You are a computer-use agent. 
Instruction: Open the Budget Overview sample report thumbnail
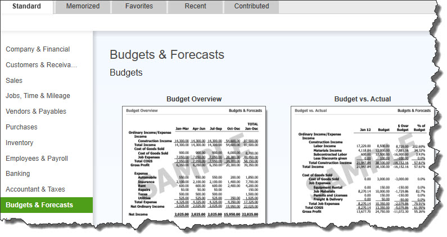(x=194, y=162)
